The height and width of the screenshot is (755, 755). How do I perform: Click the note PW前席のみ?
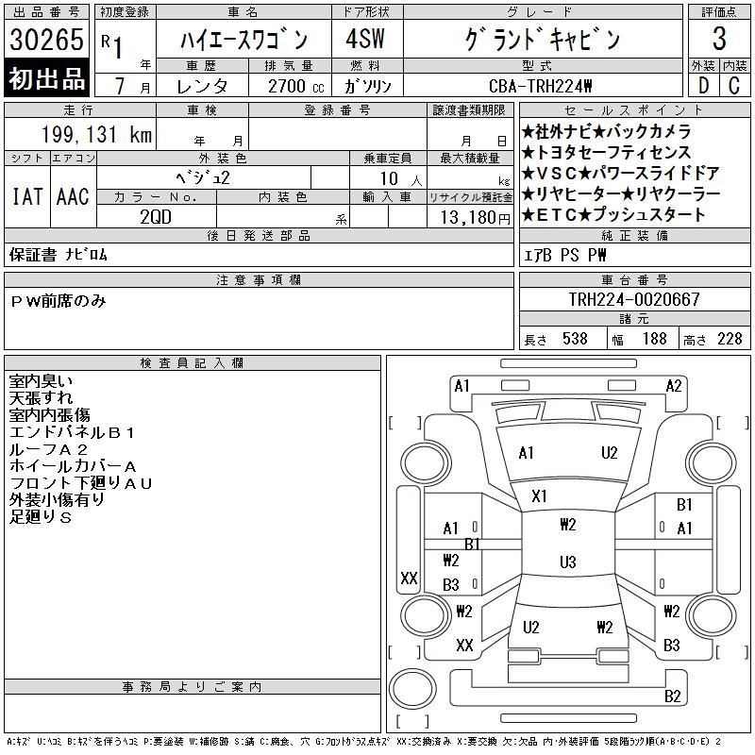coord(58,301)
